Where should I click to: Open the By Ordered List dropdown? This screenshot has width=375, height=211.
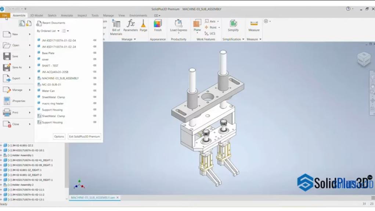(48, 31)
